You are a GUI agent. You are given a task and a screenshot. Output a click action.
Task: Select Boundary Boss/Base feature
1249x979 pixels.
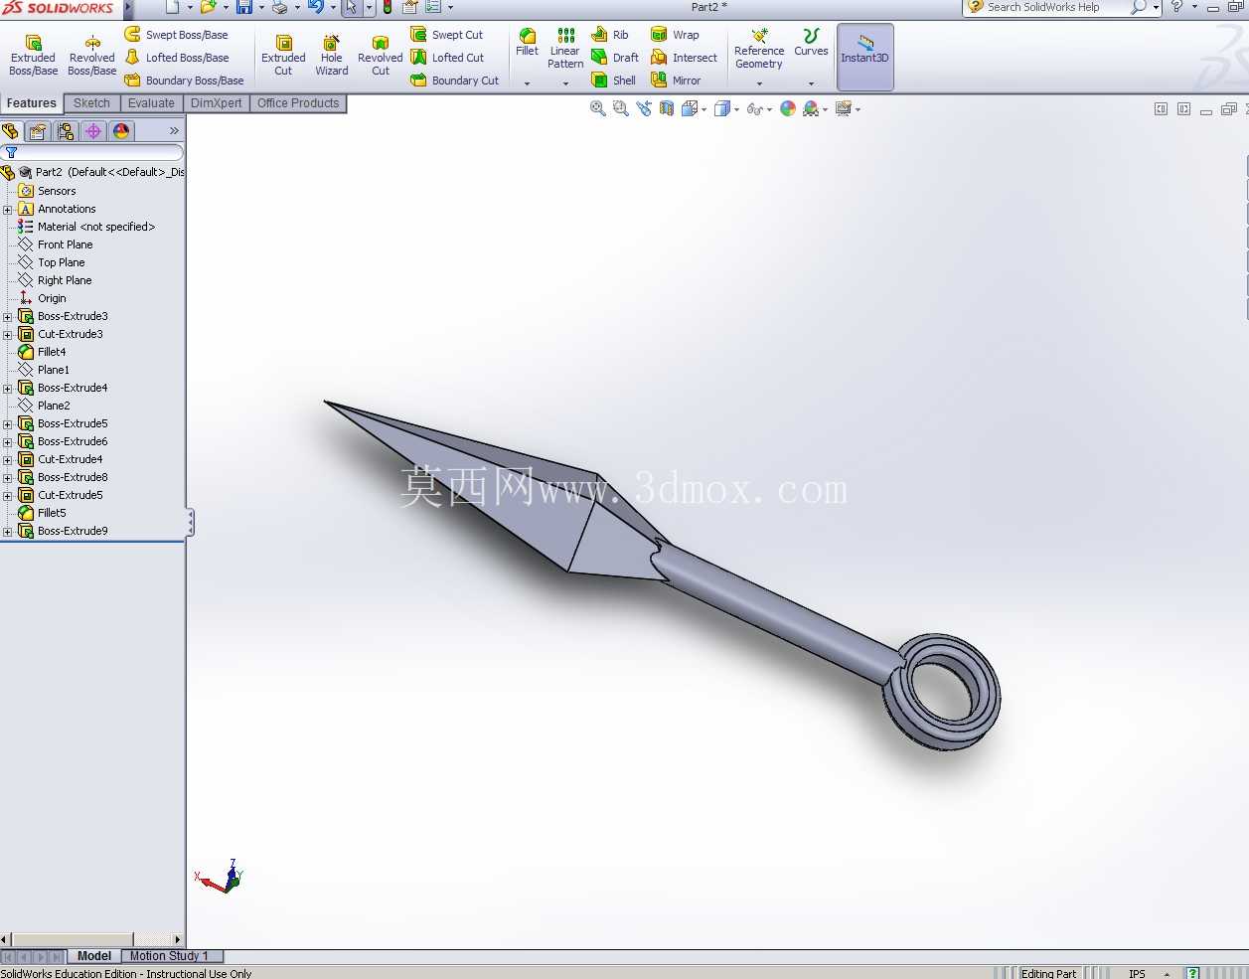point(184,81)
